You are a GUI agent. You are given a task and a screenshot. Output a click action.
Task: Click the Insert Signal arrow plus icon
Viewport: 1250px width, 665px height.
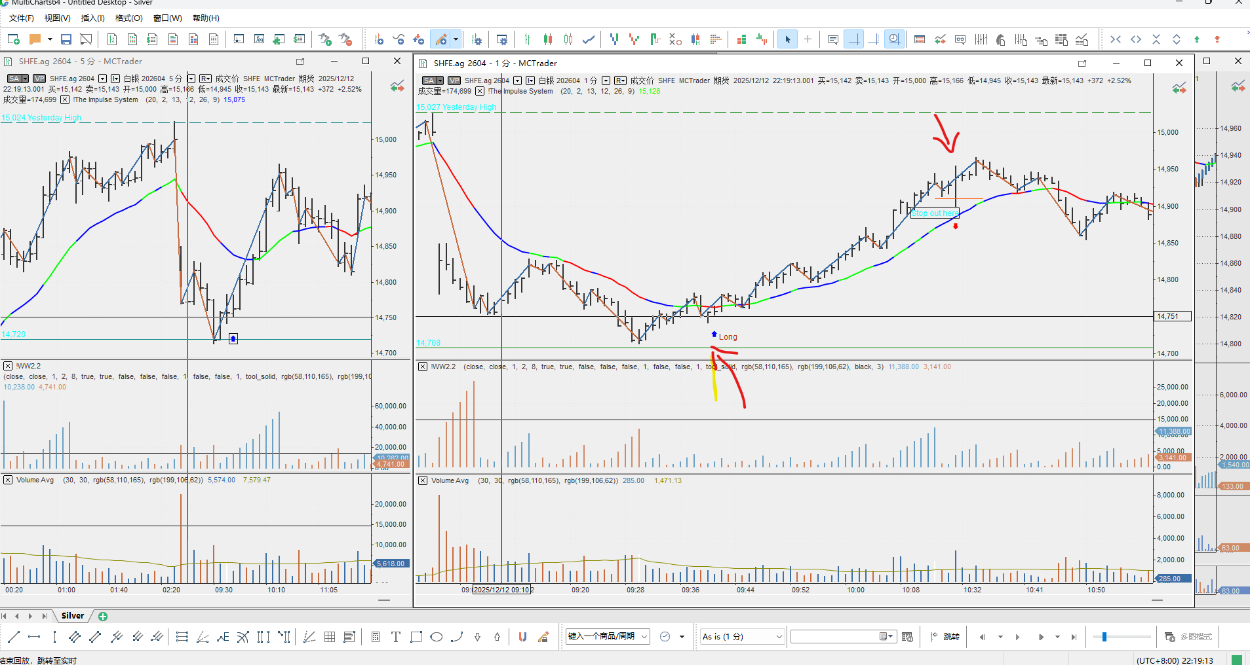point(418,40)
